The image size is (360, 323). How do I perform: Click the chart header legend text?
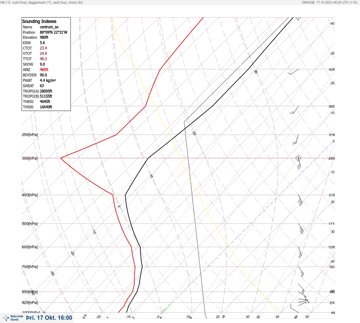tap(42, 3)
